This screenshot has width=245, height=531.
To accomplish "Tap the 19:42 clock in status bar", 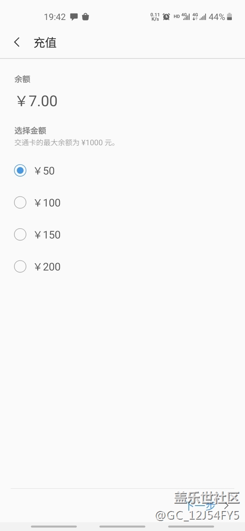I will (55, 17).
